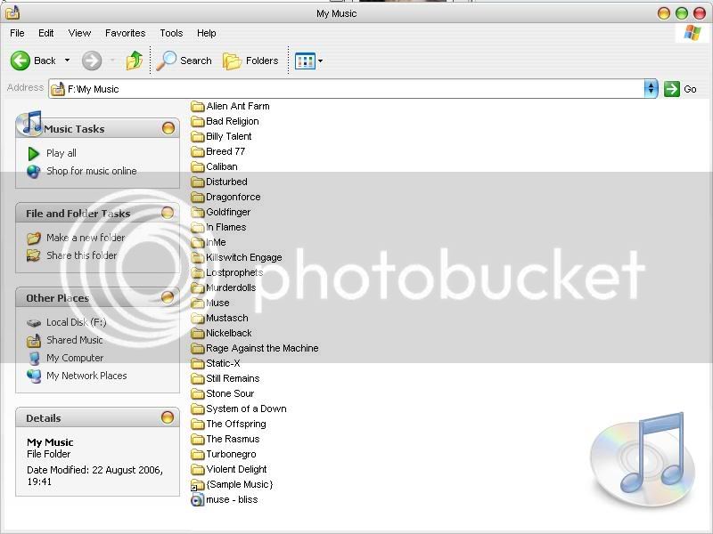713x534 pixels.
Task: Select the Goldfinger folder icon
Action: pos(197,213)
